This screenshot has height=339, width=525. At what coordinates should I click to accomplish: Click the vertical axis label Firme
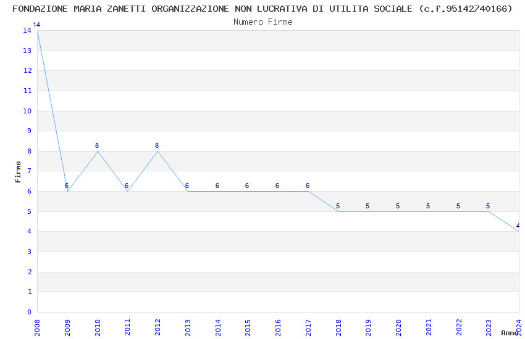click(x=18, y=172)
